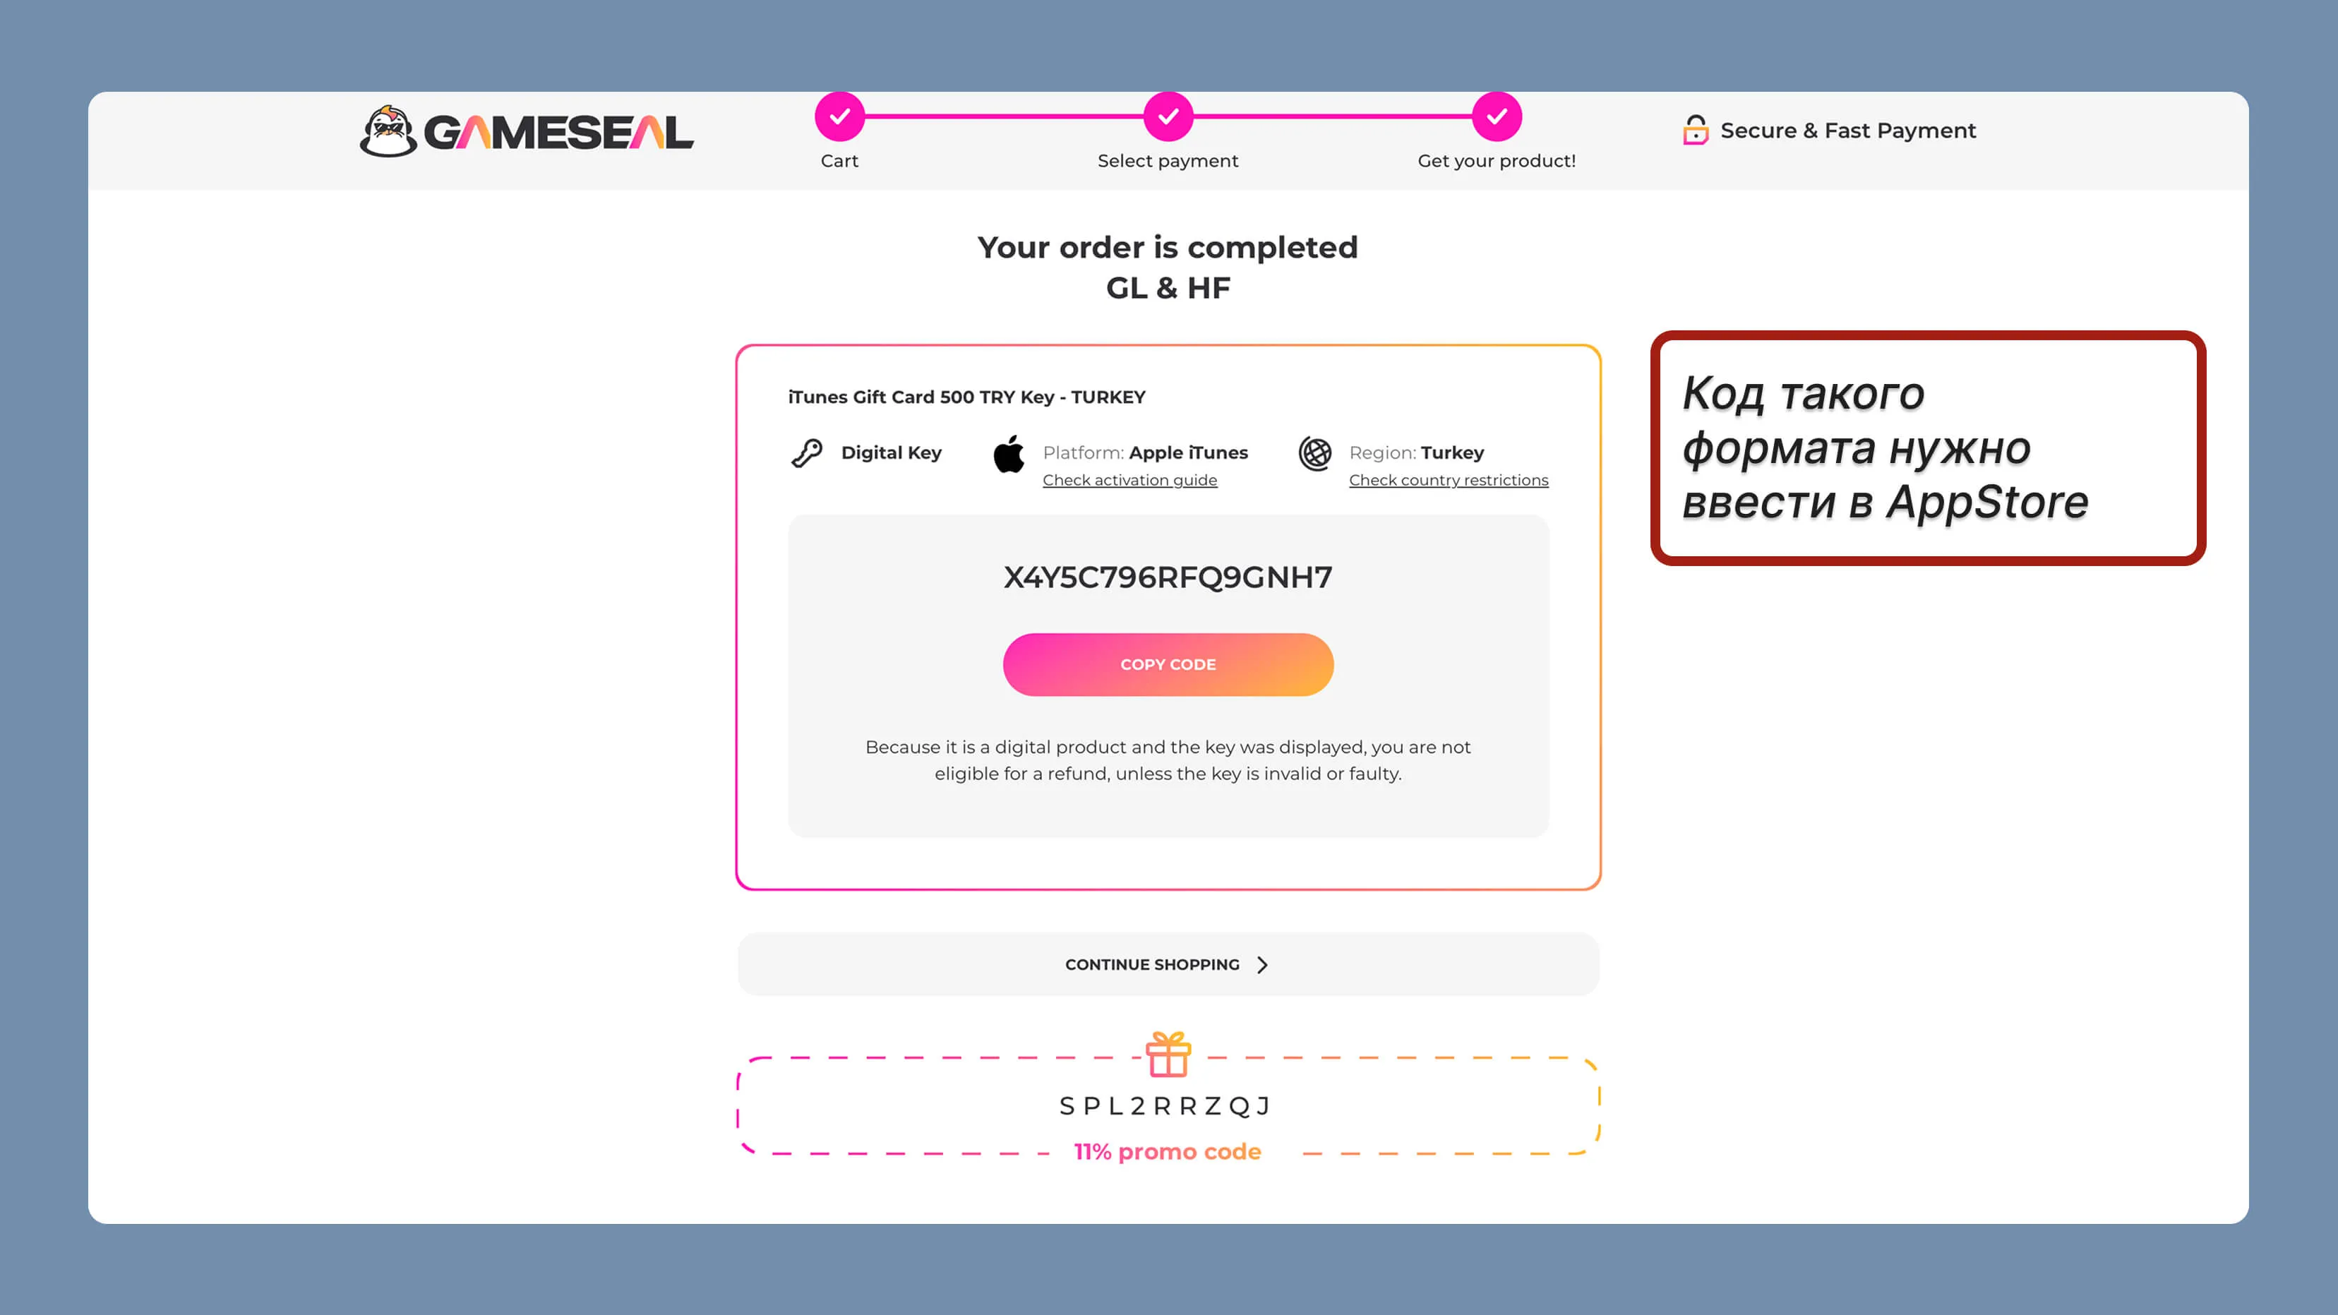Click the Cart step checkmark circle

(x=839, y=116)
